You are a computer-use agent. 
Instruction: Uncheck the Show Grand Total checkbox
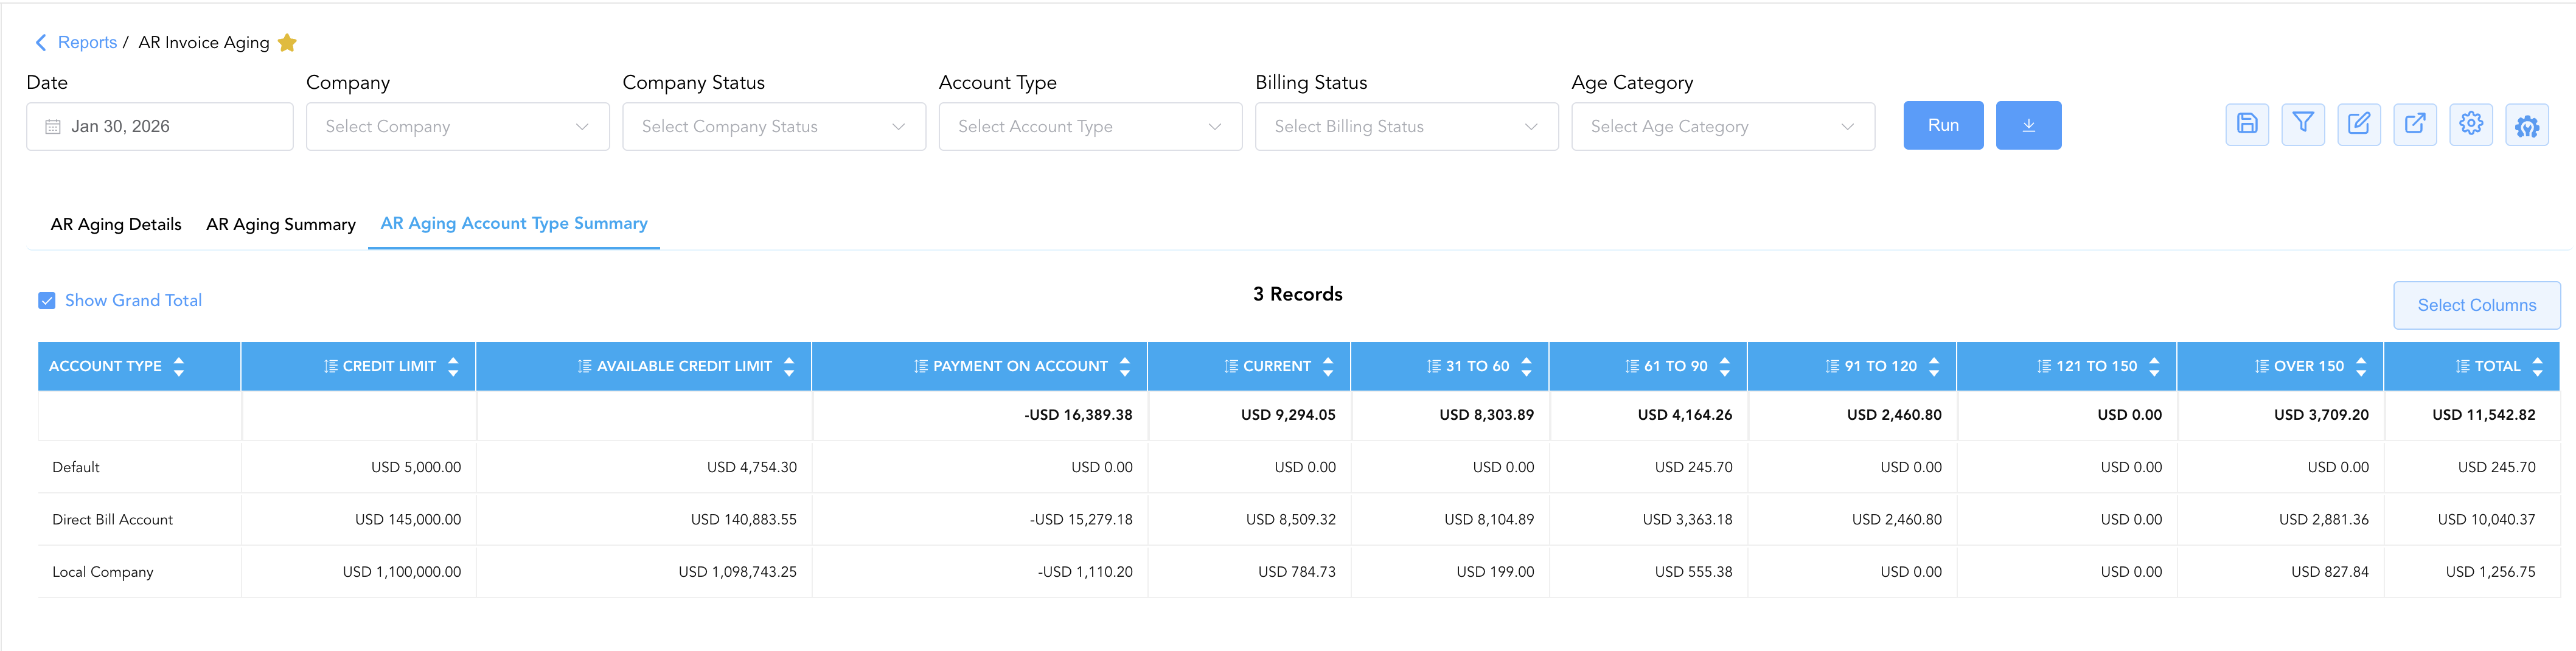point(47,300)
